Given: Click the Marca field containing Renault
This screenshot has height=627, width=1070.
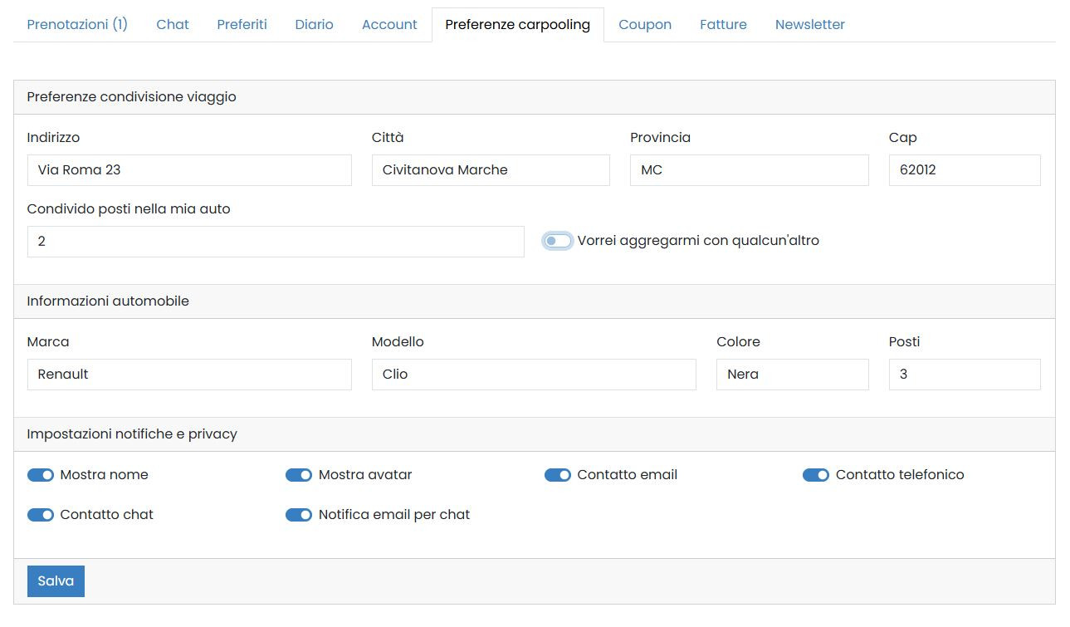Looking at the screenshot, I should [x=189, y=375].
